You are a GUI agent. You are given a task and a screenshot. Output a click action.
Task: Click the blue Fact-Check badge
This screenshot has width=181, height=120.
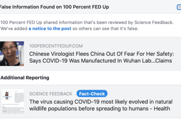pos(92,94)
